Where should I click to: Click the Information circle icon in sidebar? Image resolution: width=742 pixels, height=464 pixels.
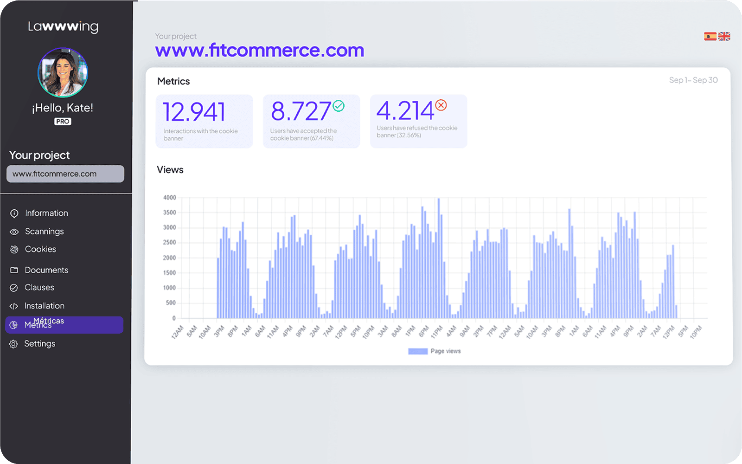tap(14, 213)
